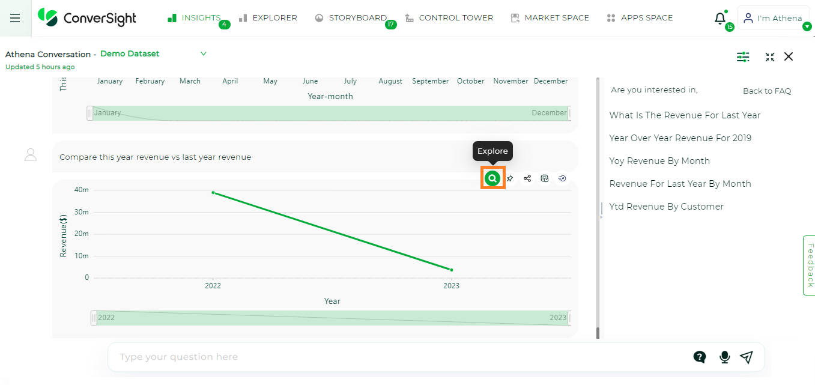The width and height of the screenshot is (815, 385).
Task: Open the Feedback side tab
Action: (809, 265)
